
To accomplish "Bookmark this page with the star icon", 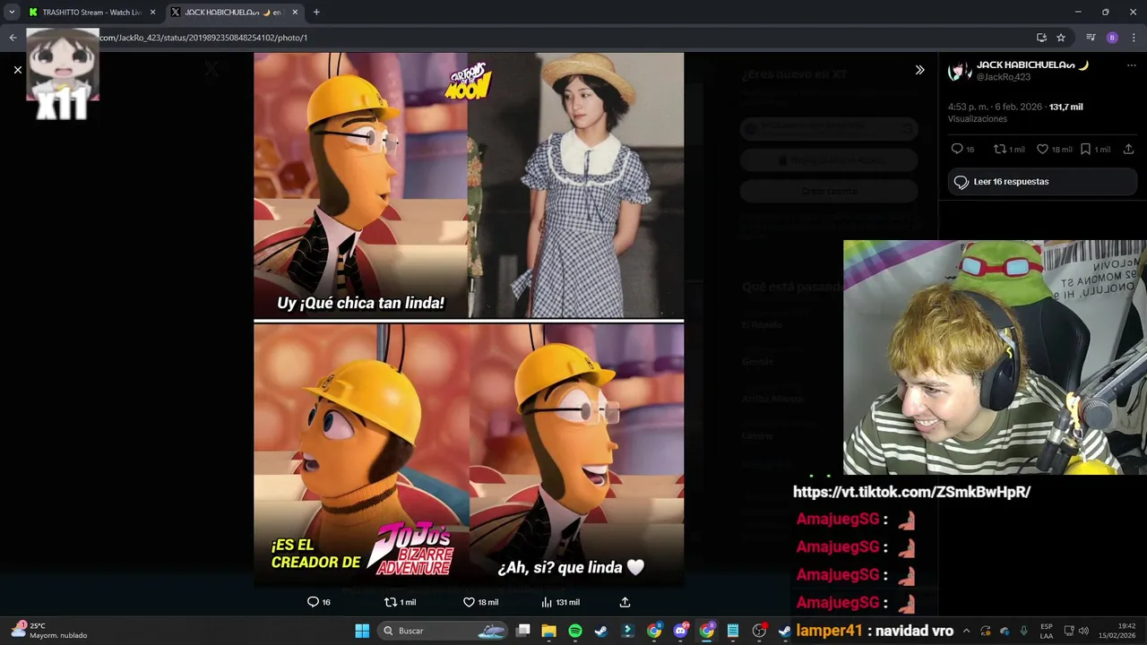I will 1061,38.
